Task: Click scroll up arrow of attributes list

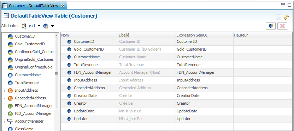Action: [x=56, y=35]
